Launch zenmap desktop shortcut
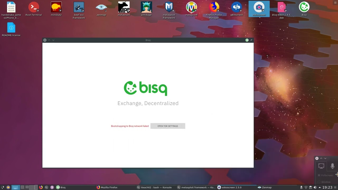 pos(101,9)
